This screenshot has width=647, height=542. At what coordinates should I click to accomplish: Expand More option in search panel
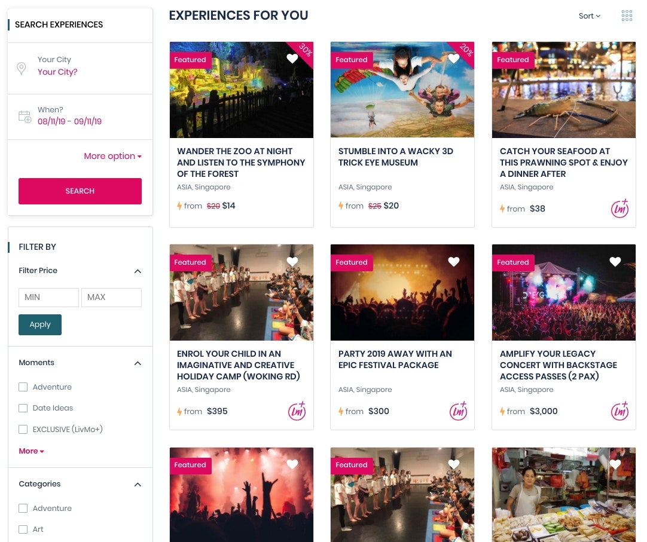coord(112,156)
